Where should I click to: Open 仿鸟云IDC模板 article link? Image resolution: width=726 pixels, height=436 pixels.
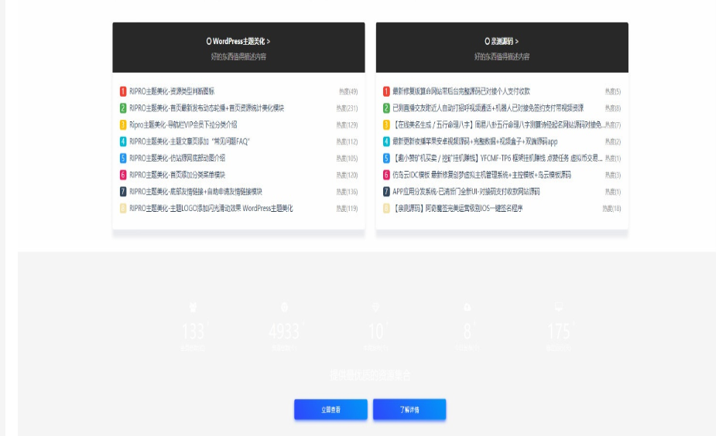pos(481,175)
